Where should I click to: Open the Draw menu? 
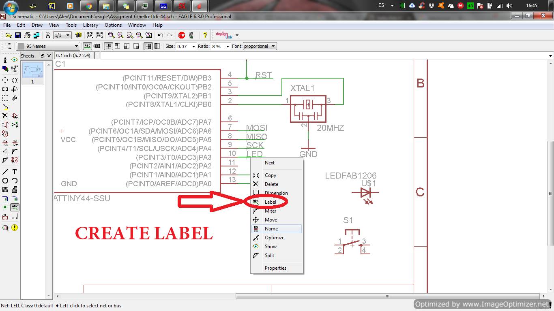coord(37,25)
